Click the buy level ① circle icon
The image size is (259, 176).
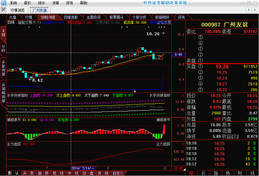[x=200, y=67]
